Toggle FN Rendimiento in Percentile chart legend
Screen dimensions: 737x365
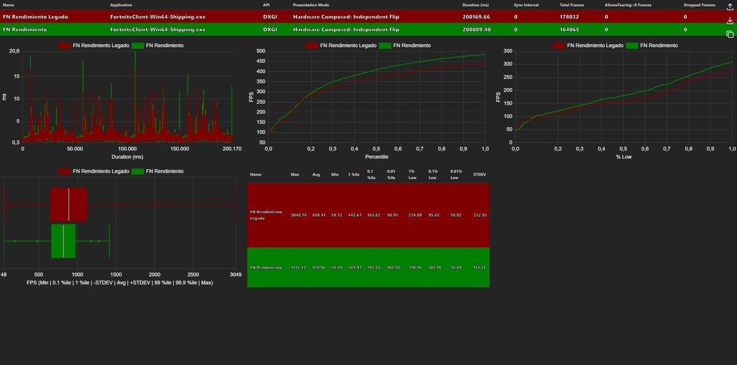click(x=405, y=45)
